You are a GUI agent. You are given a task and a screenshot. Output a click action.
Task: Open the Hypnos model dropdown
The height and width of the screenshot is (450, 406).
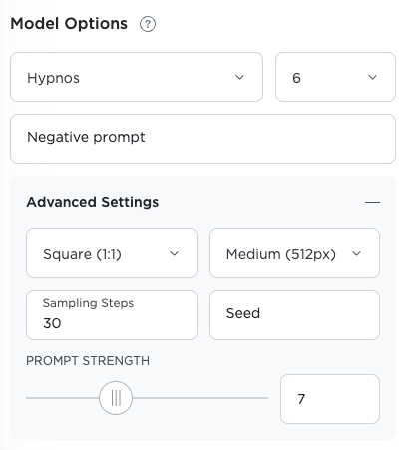tap(137, 77)
